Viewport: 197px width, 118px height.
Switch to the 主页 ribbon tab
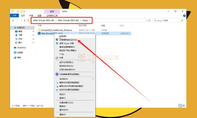(x=23, y=16)
